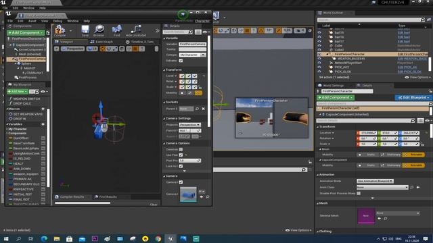
Task: Click the Hide Unrelated toolbar icon
Action: point(135,30)
